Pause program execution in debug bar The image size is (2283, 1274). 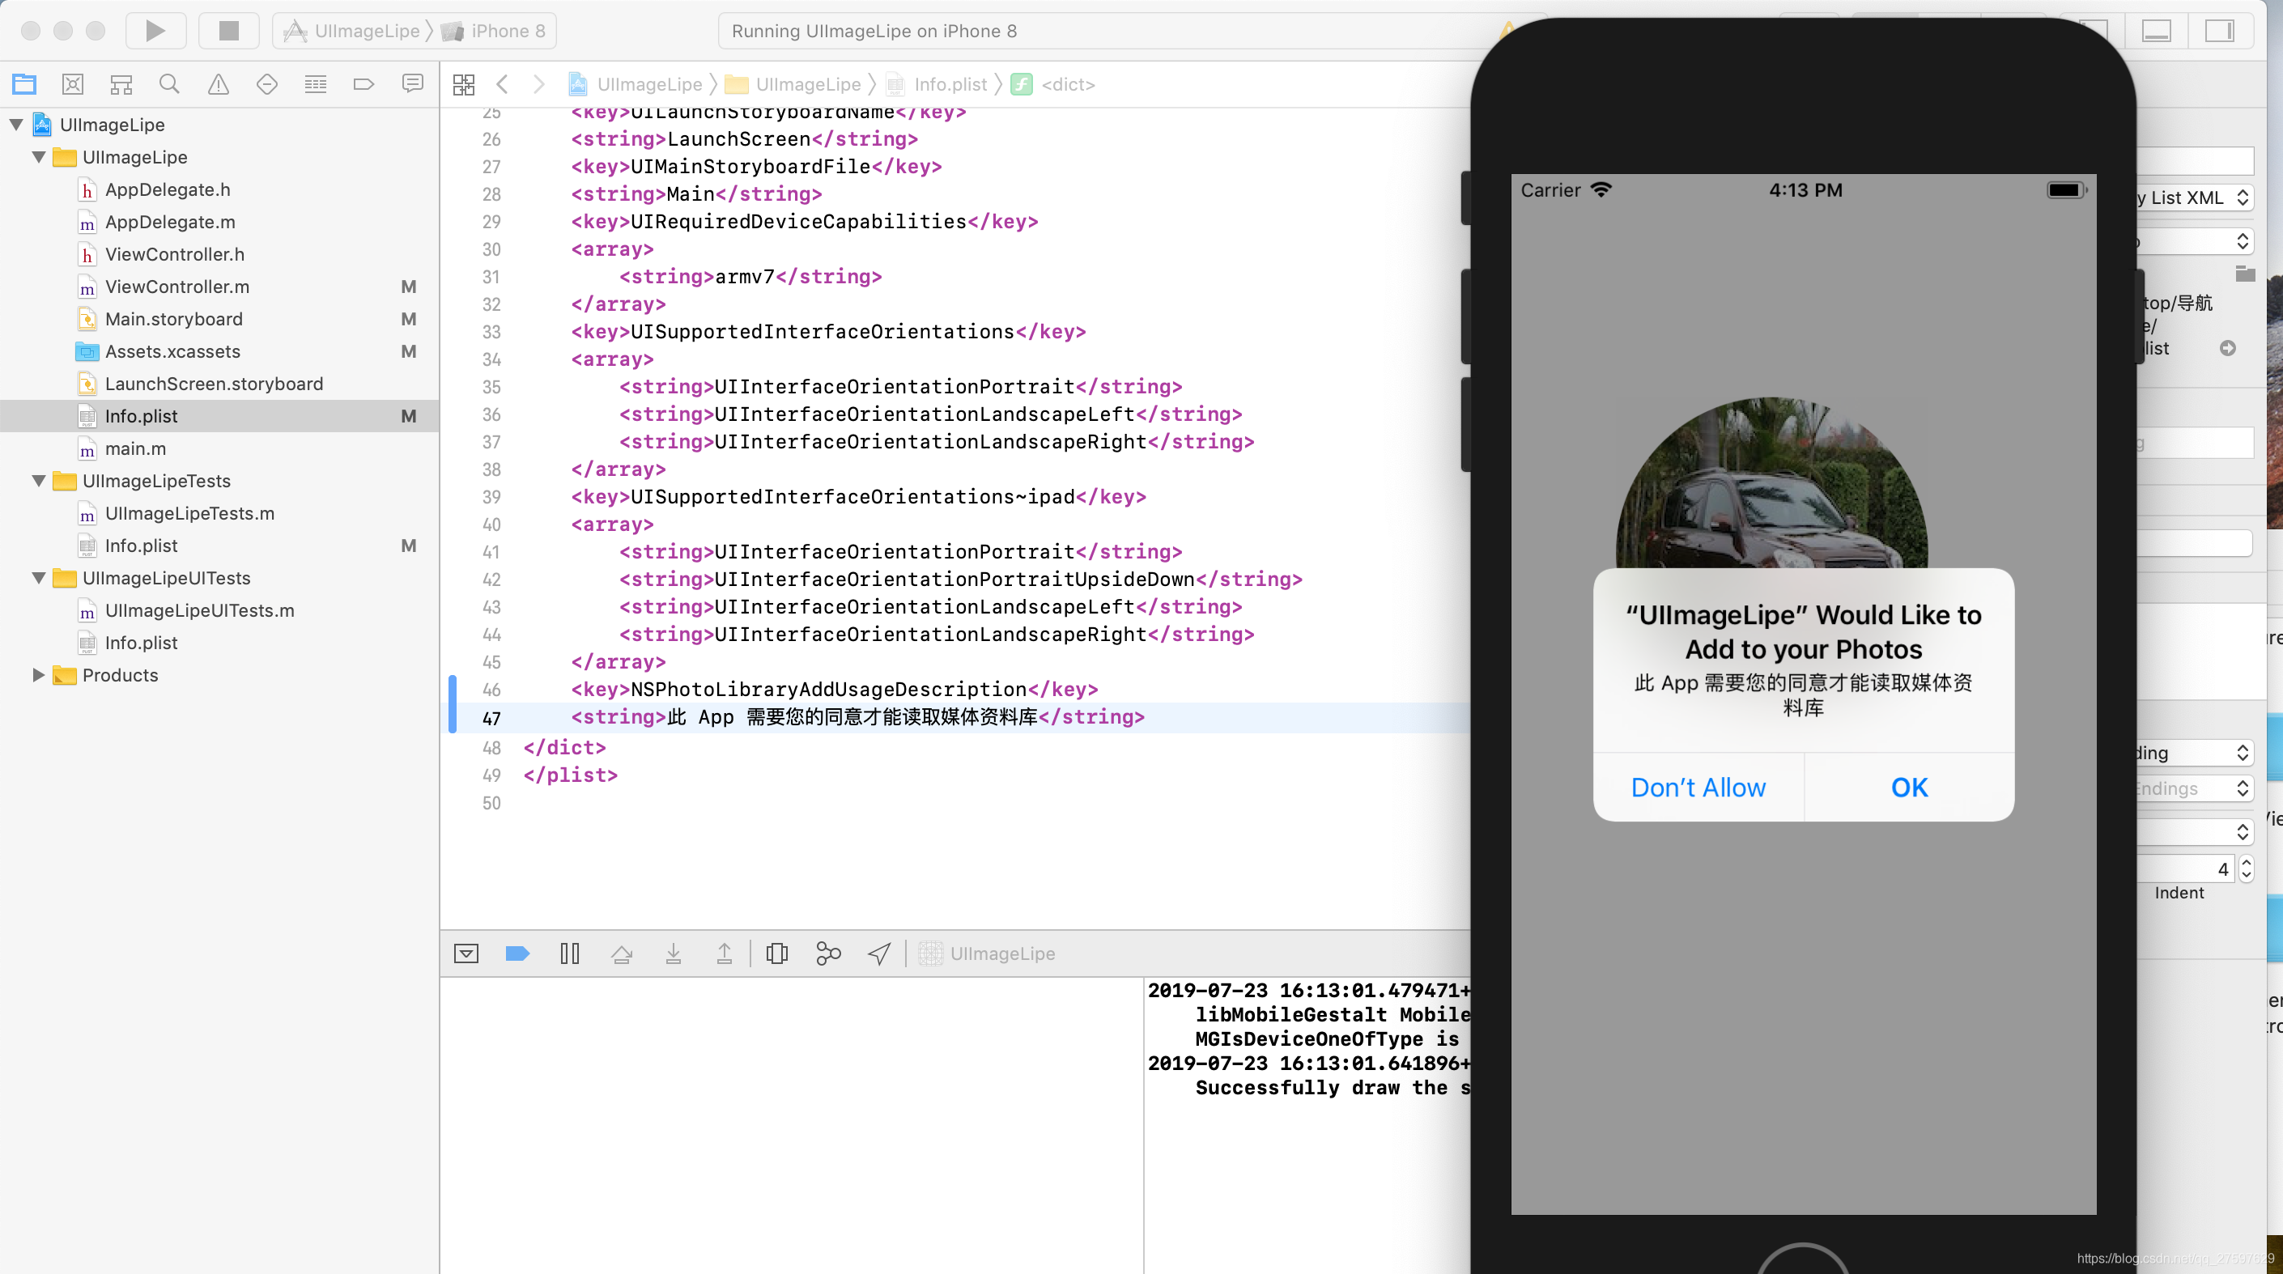pyautogui.click(x=570, y=953)
